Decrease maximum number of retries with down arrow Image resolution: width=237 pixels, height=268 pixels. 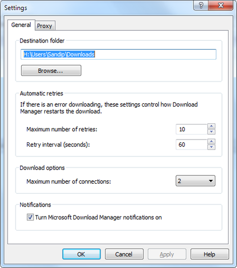[211, 132]
